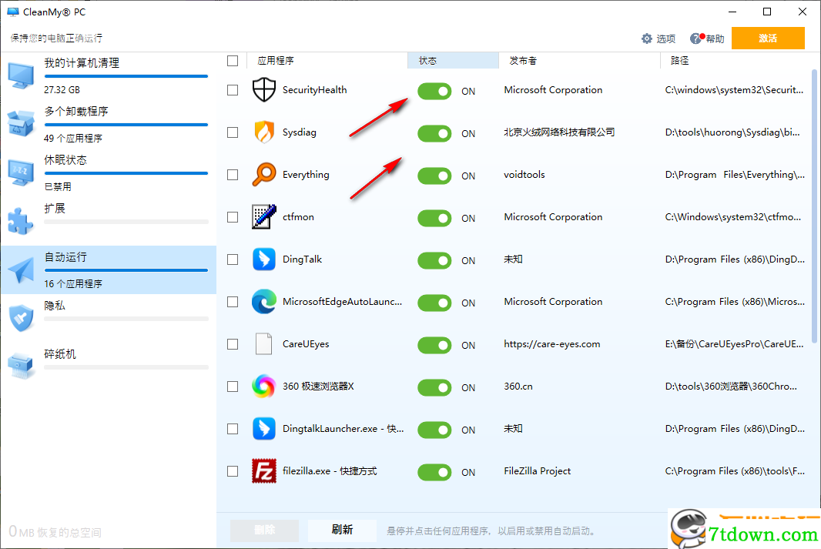
Task: Click D:\Program Files\Everything path text
Action: tap(735, 175)
